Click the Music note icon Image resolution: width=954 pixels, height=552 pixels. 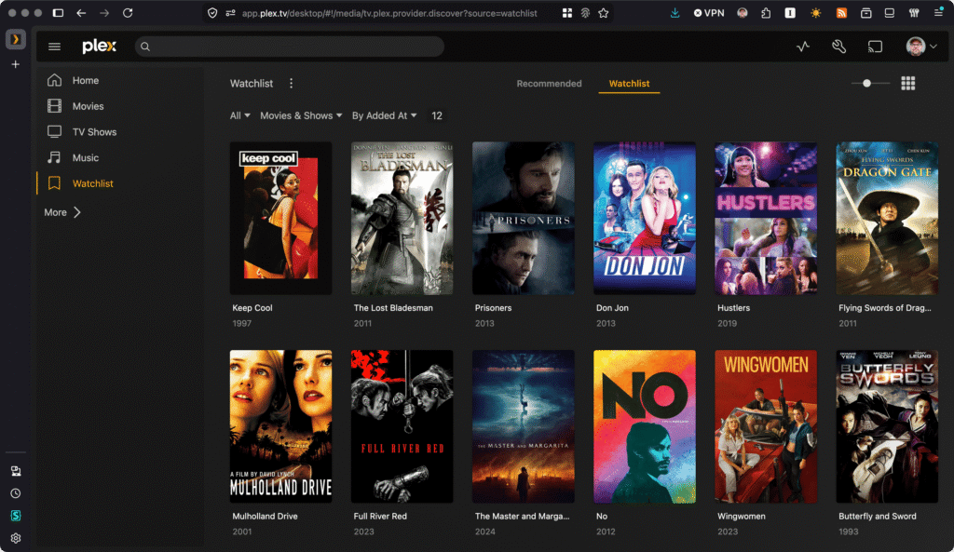point(54,157)
